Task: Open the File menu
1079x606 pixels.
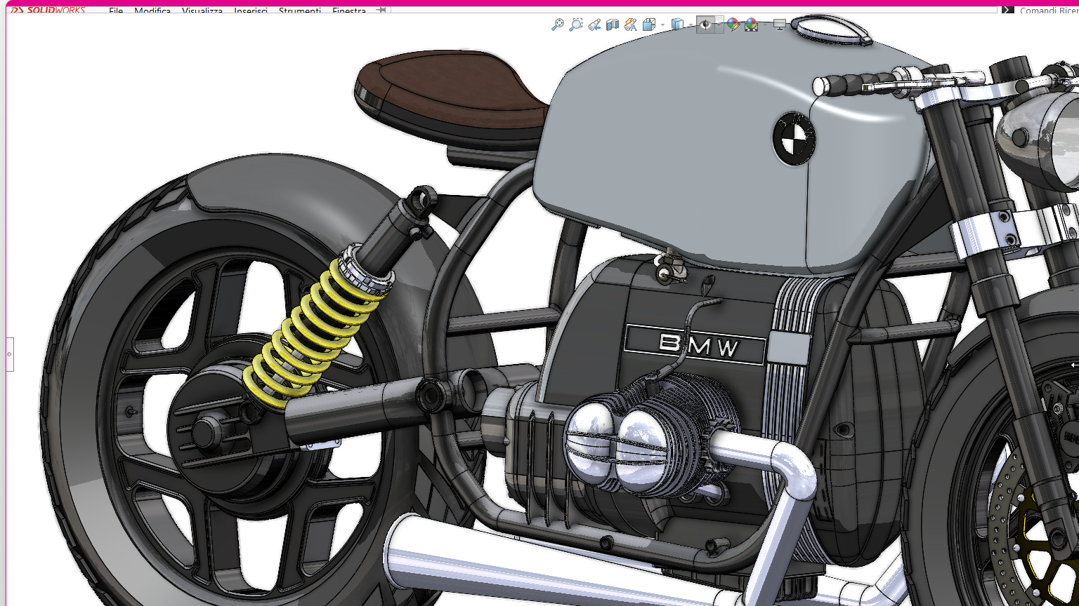Action: click(x=116, y=11)
